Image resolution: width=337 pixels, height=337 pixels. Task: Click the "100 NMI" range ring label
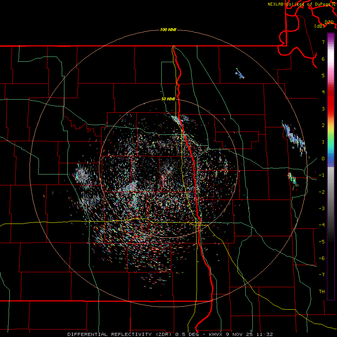tap(168, 30)
